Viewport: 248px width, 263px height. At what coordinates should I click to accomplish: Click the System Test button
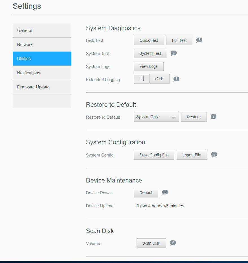coord(150,53)
